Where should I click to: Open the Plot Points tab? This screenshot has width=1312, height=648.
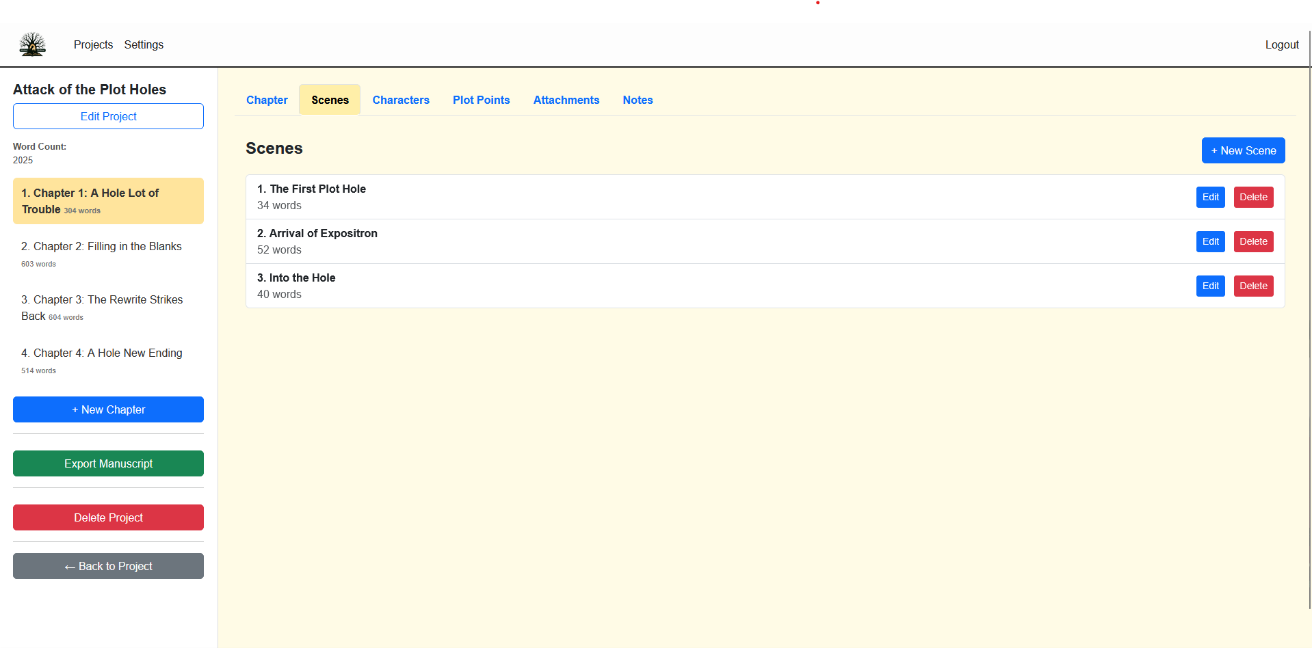[x=481, y=100]
